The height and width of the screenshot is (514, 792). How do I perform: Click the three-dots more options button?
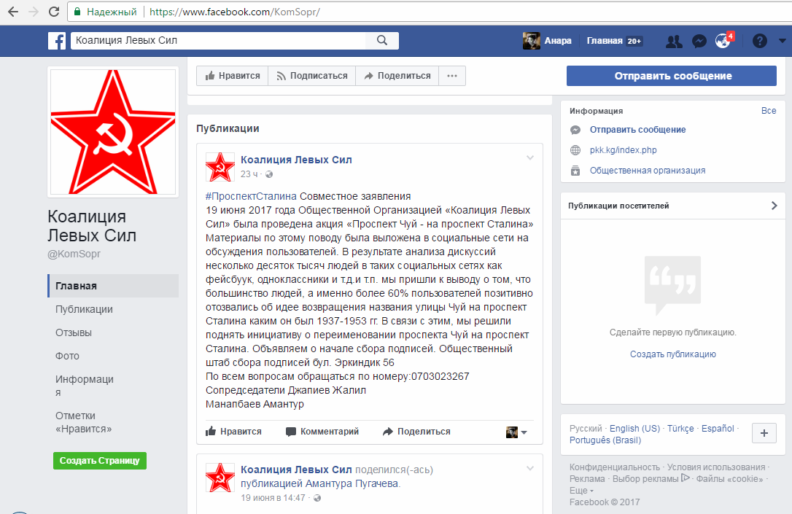pyautogui.click(x=452, y=76)
